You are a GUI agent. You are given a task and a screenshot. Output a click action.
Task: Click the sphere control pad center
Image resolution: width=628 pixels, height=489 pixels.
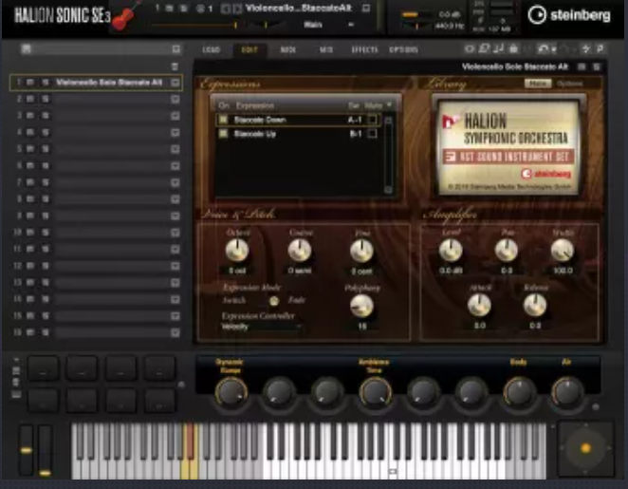click(584, 447)
